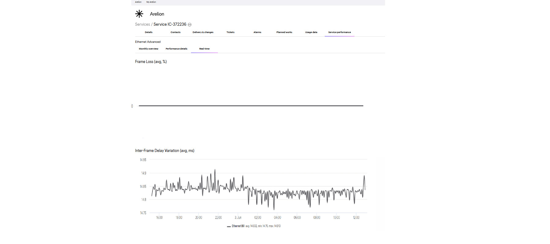Switch to the Contacts tab

click(x=175, y=32)
